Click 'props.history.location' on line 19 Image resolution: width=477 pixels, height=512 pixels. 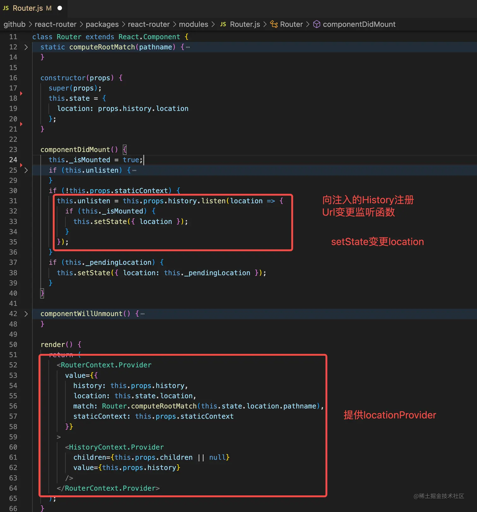point(143,109)
